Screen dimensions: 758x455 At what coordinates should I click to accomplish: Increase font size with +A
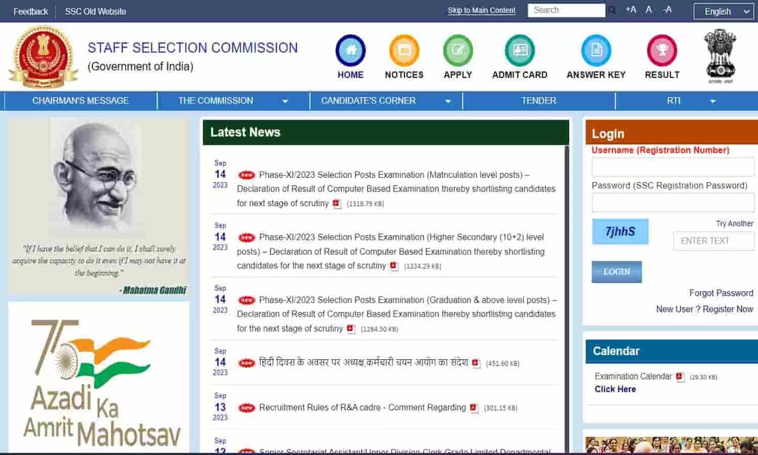tap(631, 10)
